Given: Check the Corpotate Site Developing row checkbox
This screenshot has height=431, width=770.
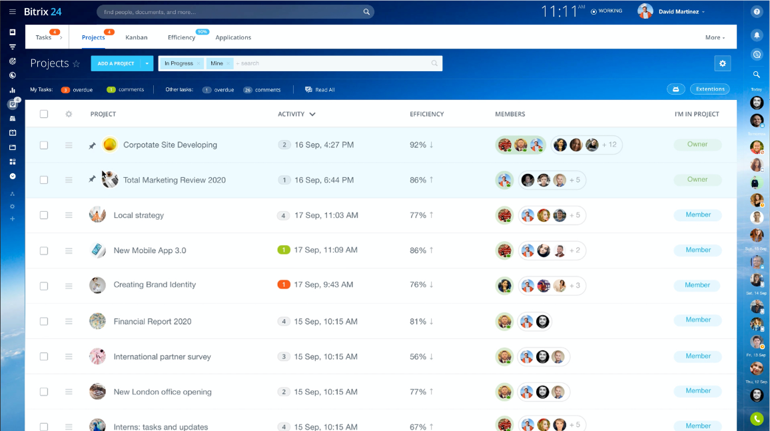Looking at the screenshot, I should pyautogui.click(x=44, y=145).
